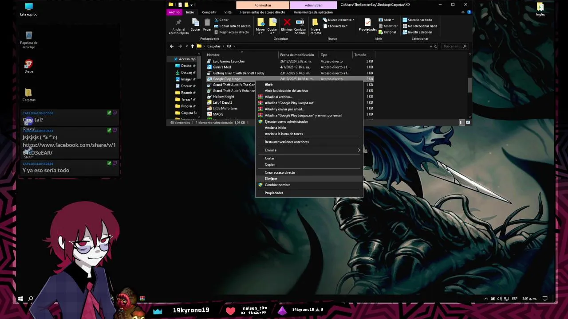Click the blue help question mark icon
568x319 pixels.
[469, 12]
